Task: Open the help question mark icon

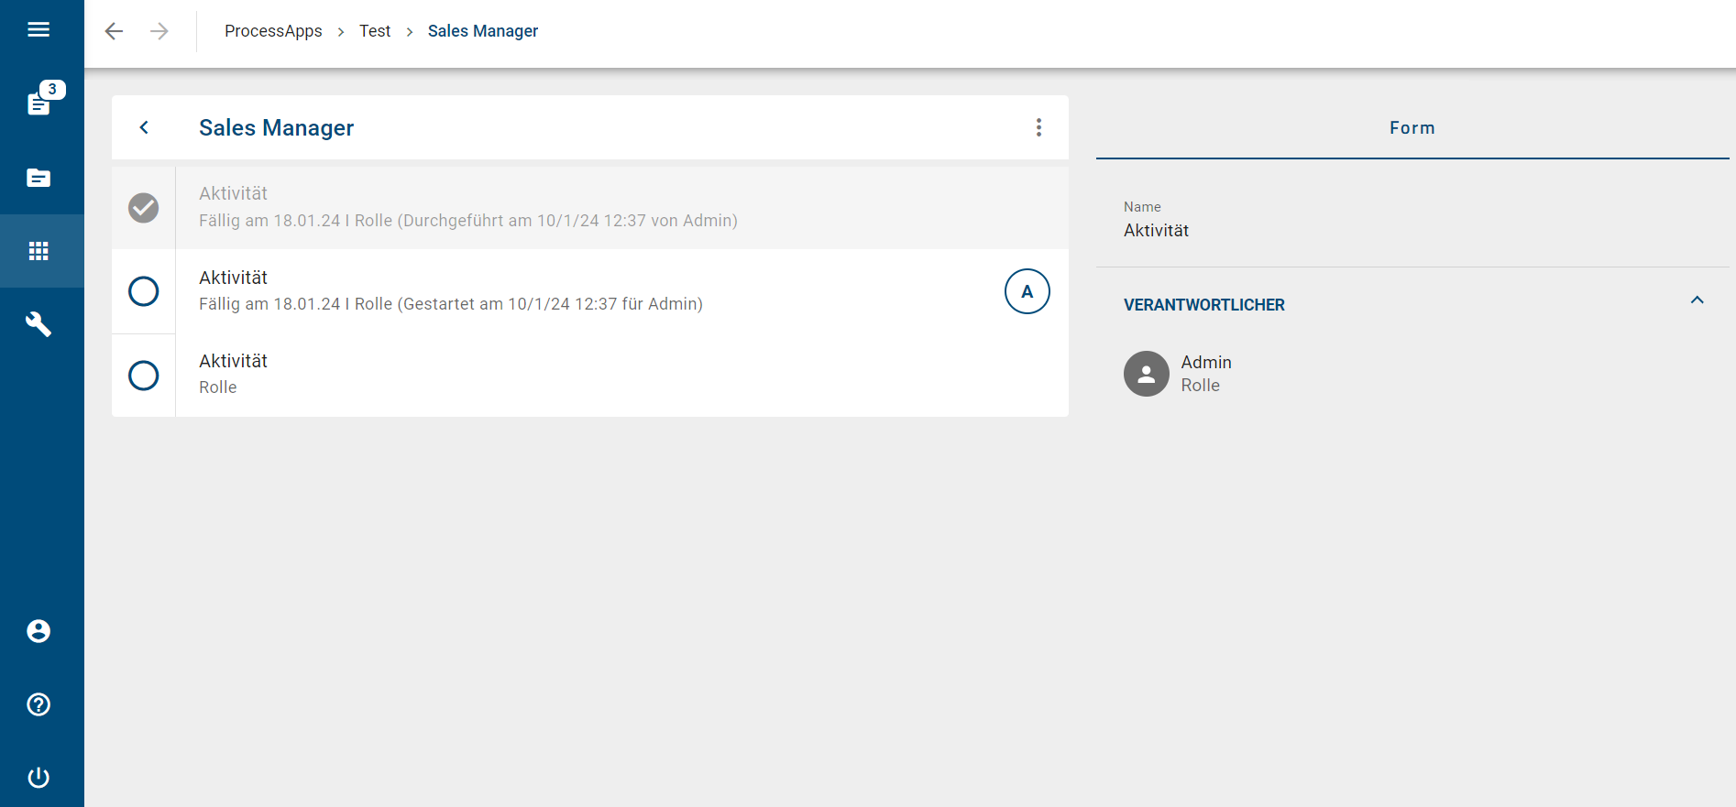Action: 38,704
